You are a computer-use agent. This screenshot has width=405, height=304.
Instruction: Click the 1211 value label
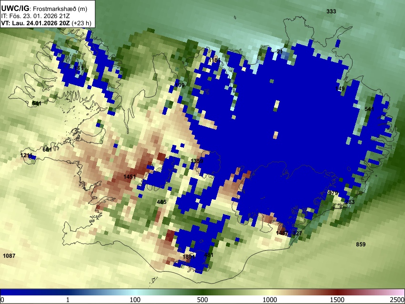click(x=26, y=155)
